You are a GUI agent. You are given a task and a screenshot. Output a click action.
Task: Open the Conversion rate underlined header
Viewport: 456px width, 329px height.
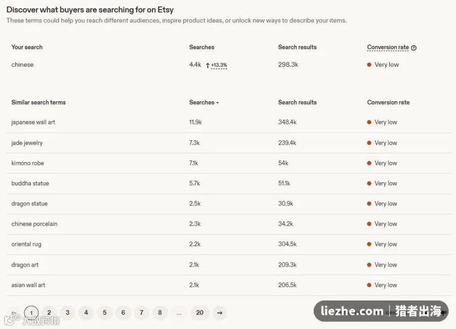pyautogui.click(x=388, y=47)
